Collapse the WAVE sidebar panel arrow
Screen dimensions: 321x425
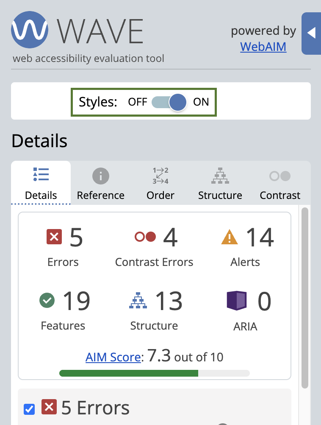(311, 33)
